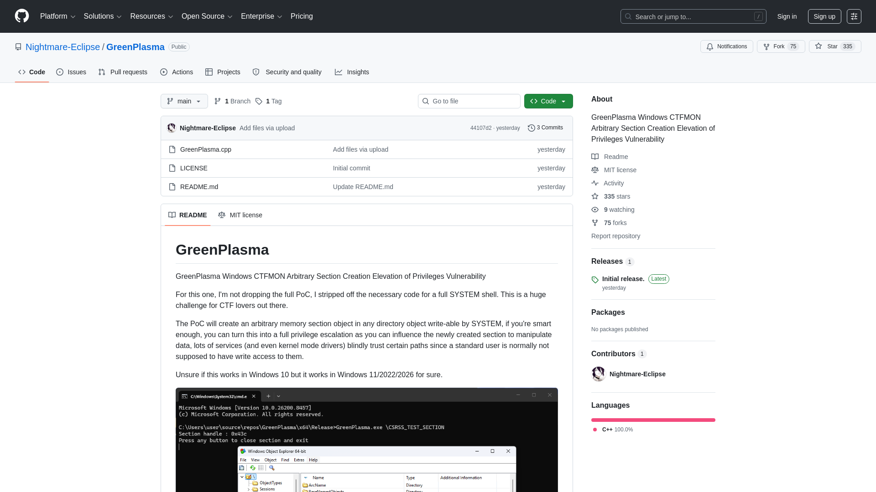Open Security and quality tab
This screenshot has width=876, height=492.
point(287,72)
